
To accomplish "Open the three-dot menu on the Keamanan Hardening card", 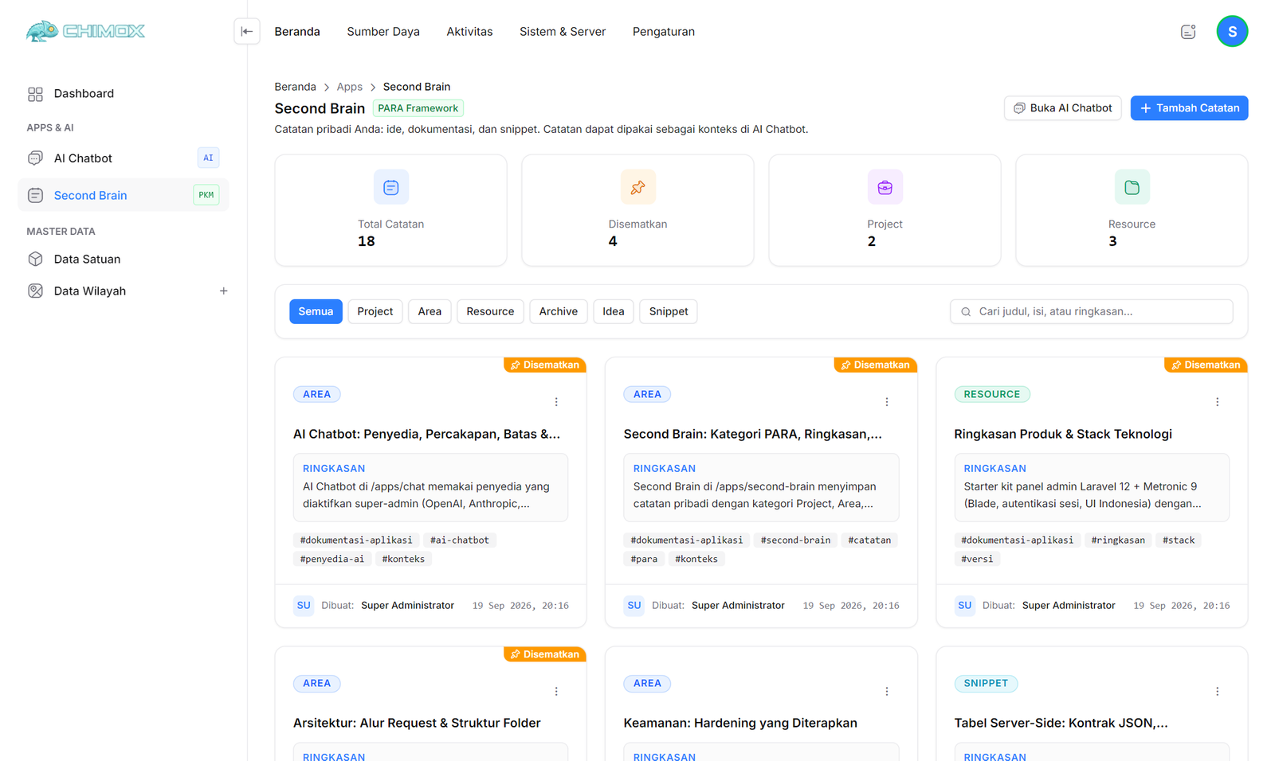I will pos(887,691).
